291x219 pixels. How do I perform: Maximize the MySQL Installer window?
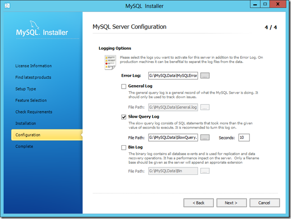265,4
